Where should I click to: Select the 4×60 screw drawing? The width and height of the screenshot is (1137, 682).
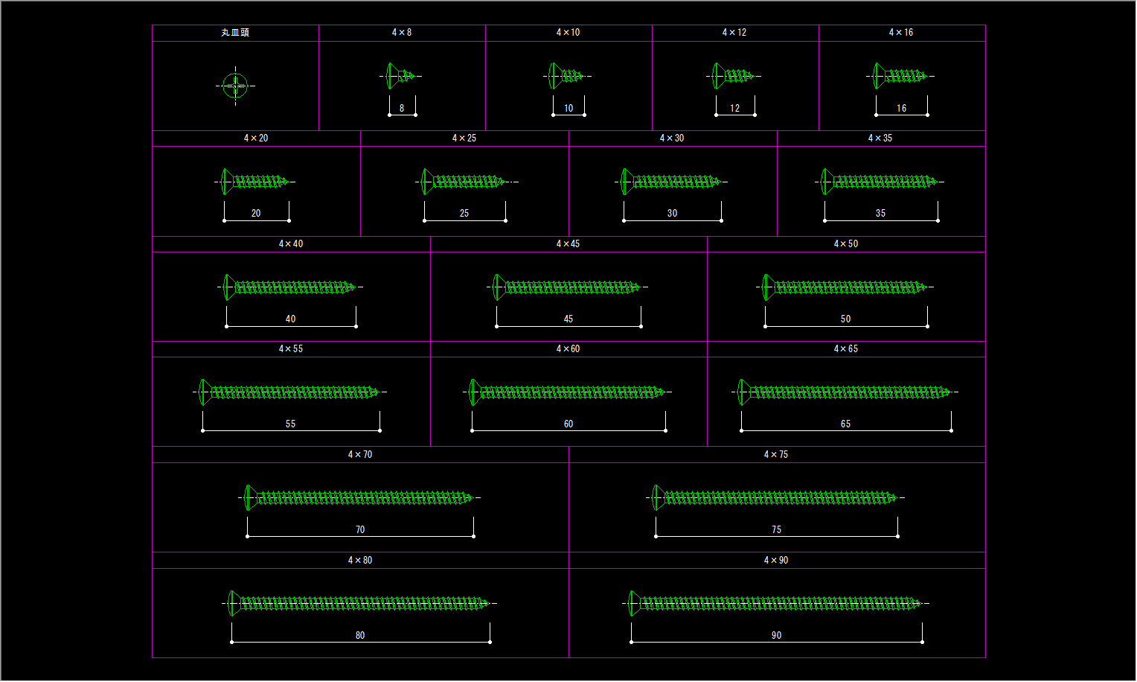568,392
